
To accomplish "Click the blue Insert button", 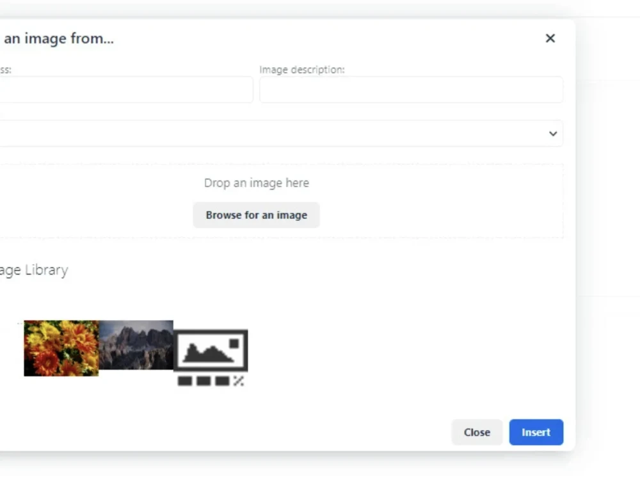I will pyautogui.click(x=536, y=432).
